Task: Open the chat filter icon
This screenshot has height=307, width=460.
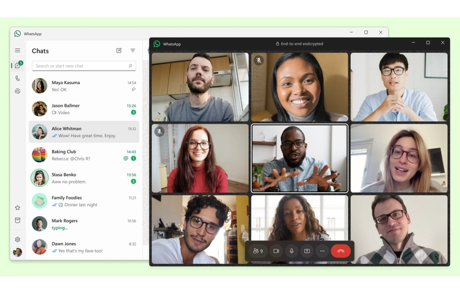Action: click(133, 50)
